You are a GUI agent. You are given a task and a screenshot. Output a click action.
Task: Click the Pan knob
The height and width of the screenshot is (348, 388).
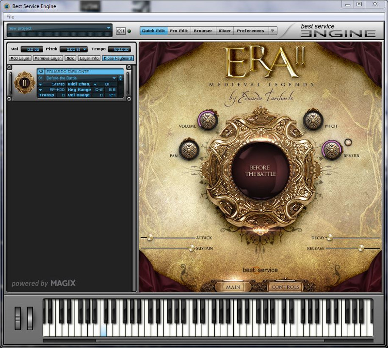pos(189,150)
